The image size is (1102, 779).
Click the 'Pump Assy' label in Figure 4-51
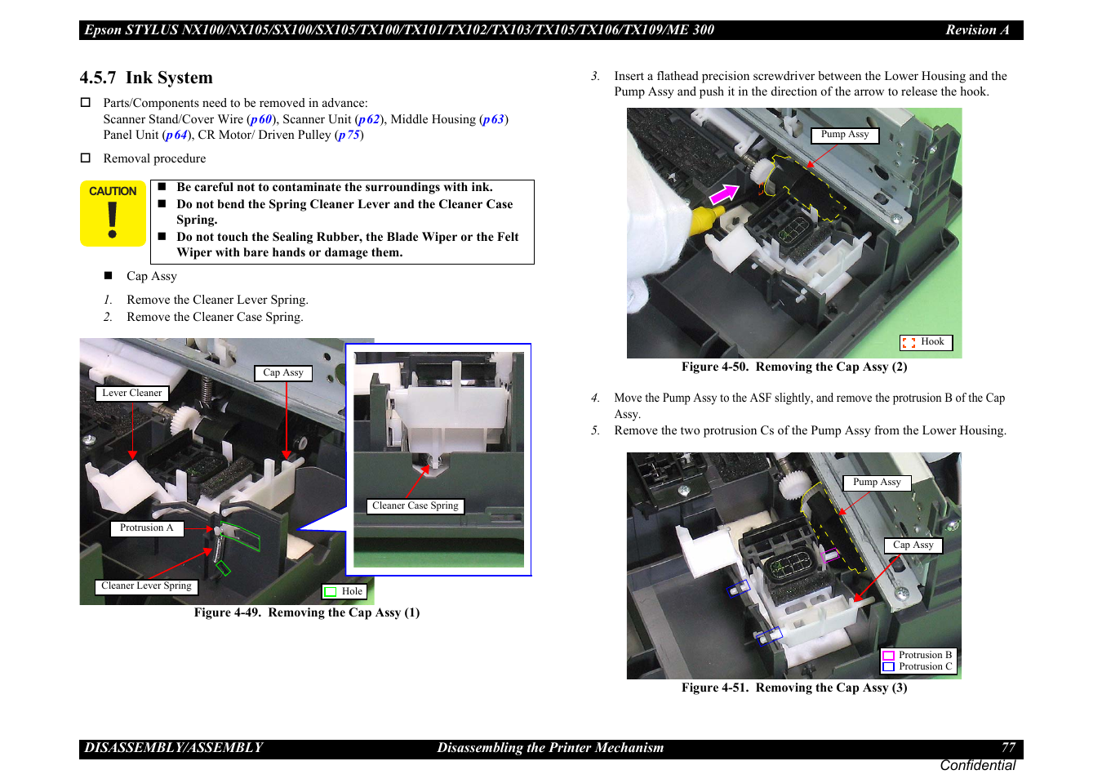pyautogui.click(x=877, y=483)
